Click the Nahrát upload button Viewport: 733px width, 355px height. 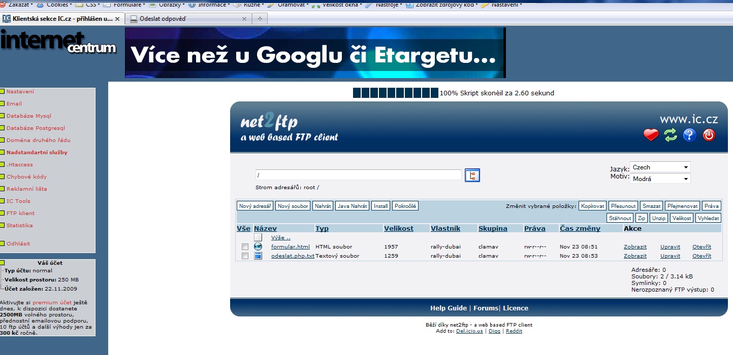(323, 206)
